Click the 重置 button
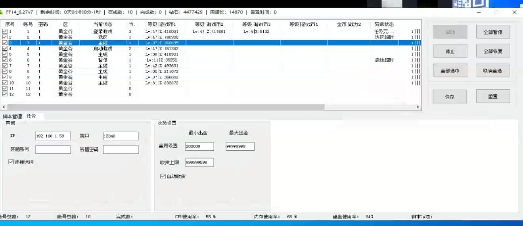The width and height of the screenshot is (523, 226). point(492,96)
